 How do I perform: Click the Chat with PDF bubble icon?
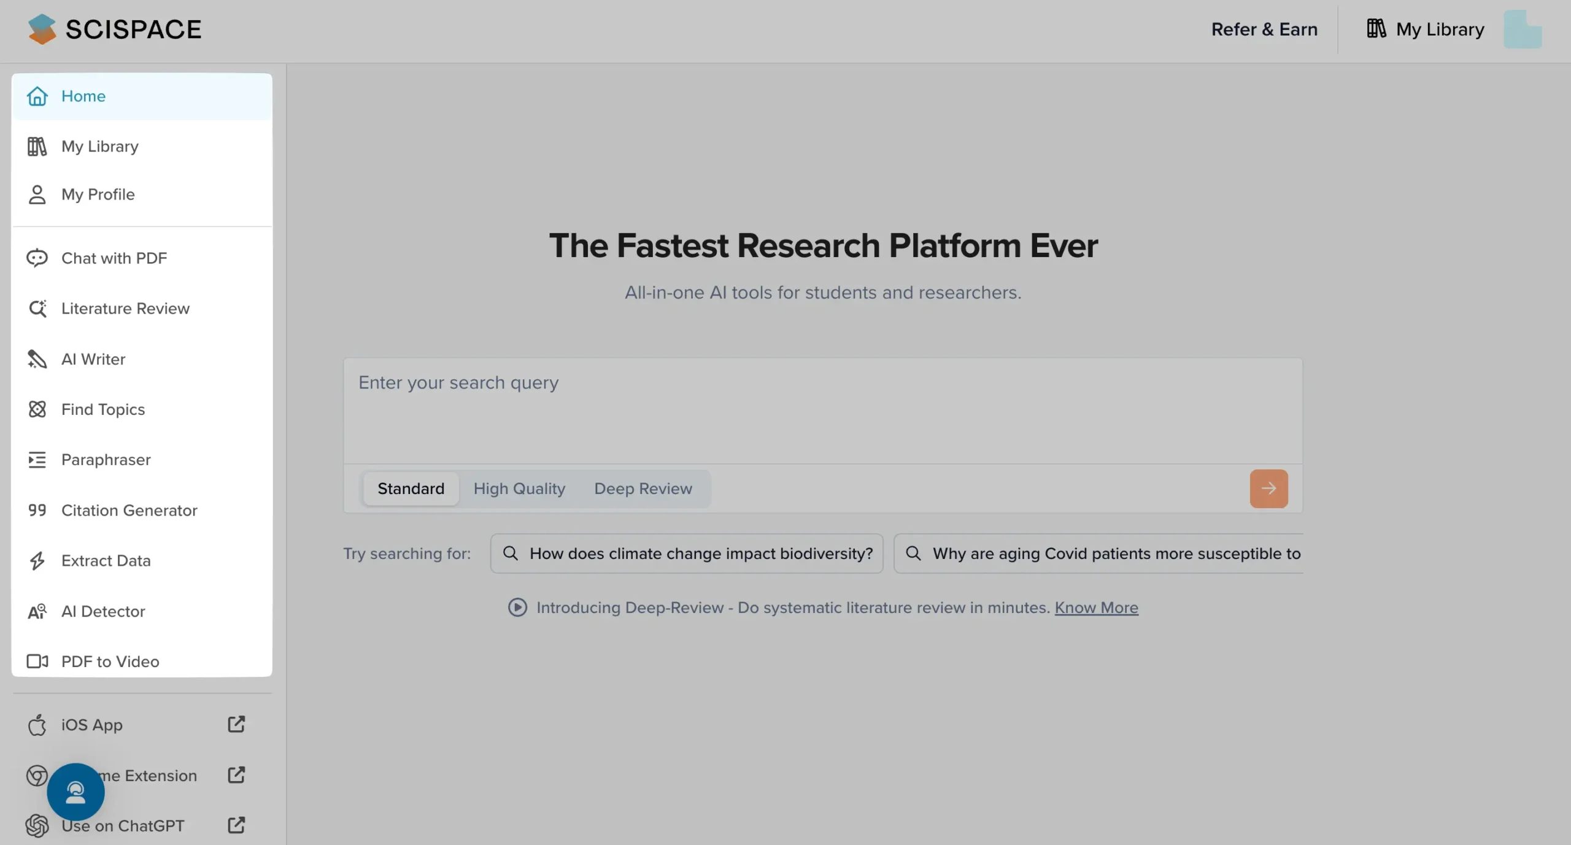pyautogui.click(x=37, y=258)
